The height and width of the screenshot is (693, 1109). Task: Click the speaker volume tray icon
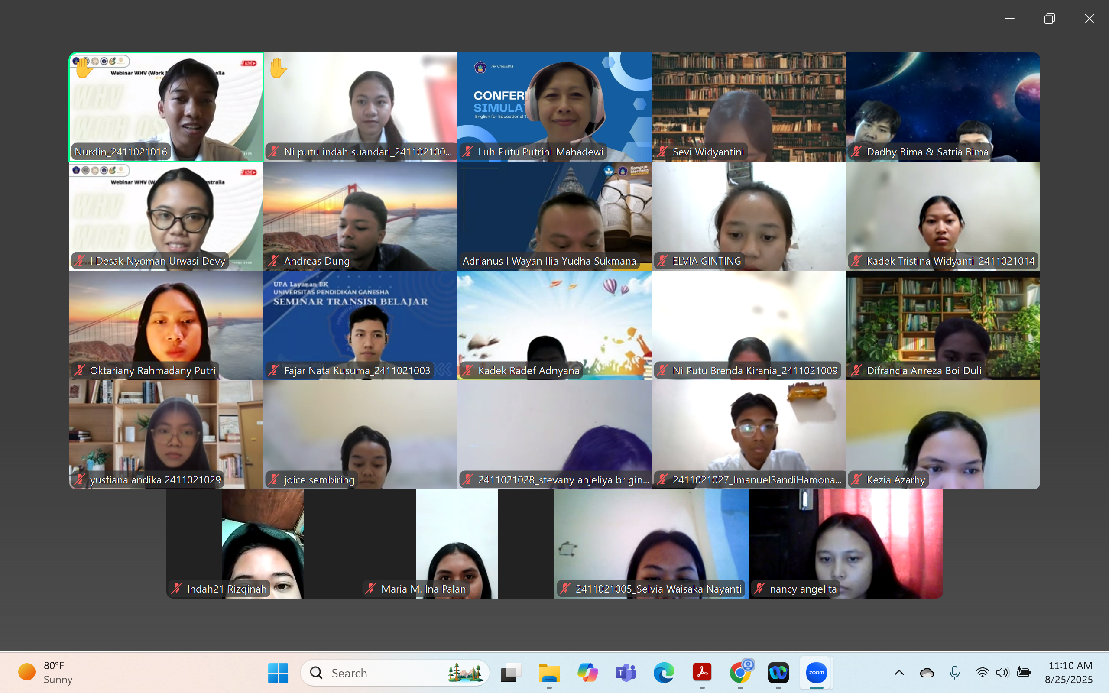(1002, 672)
